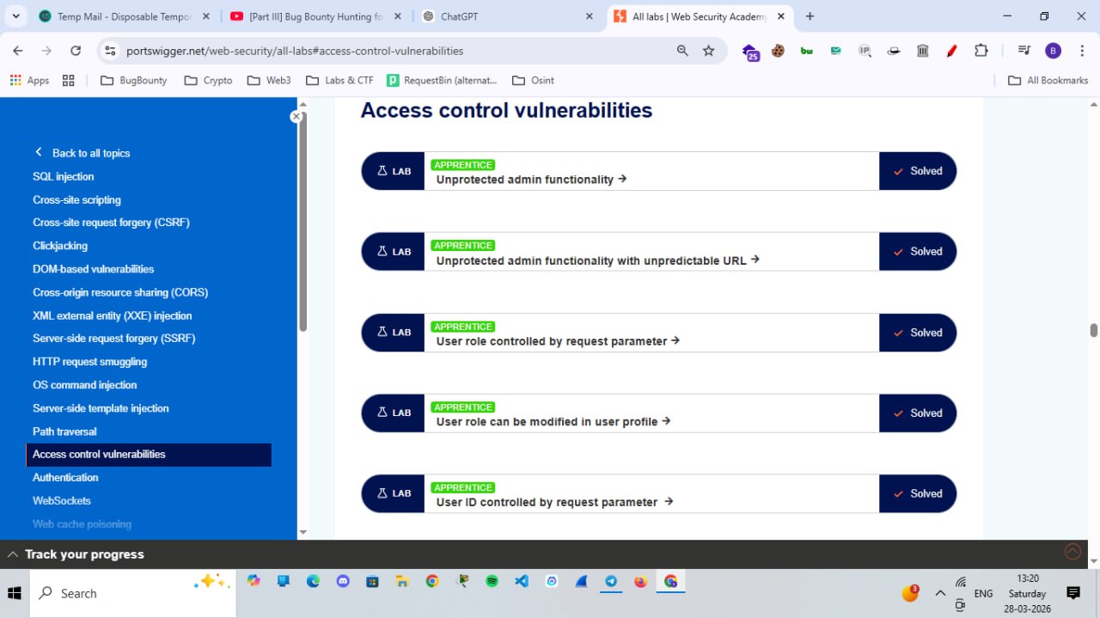Open the Unprotected admin functionality lab

point(531,179)
